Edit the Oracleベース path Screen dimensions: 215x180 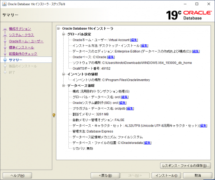coord(111,57)
